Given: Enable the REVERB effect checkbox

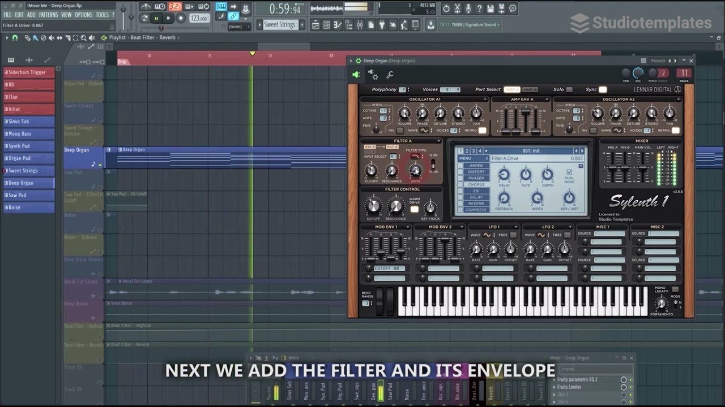Looking at the screenshot, I should 460,203.
